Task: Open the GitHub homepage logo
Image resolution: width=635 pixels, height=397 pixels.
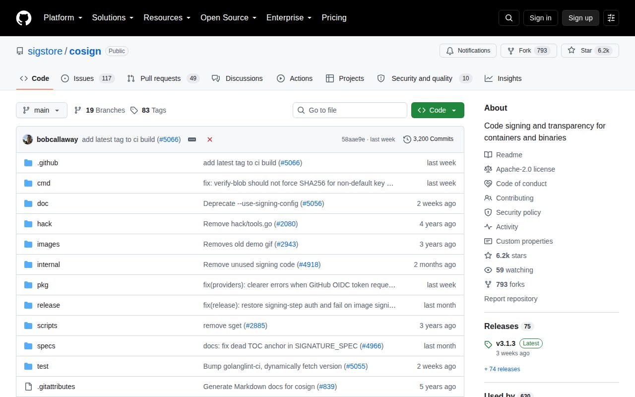Action: coord(24,18)
